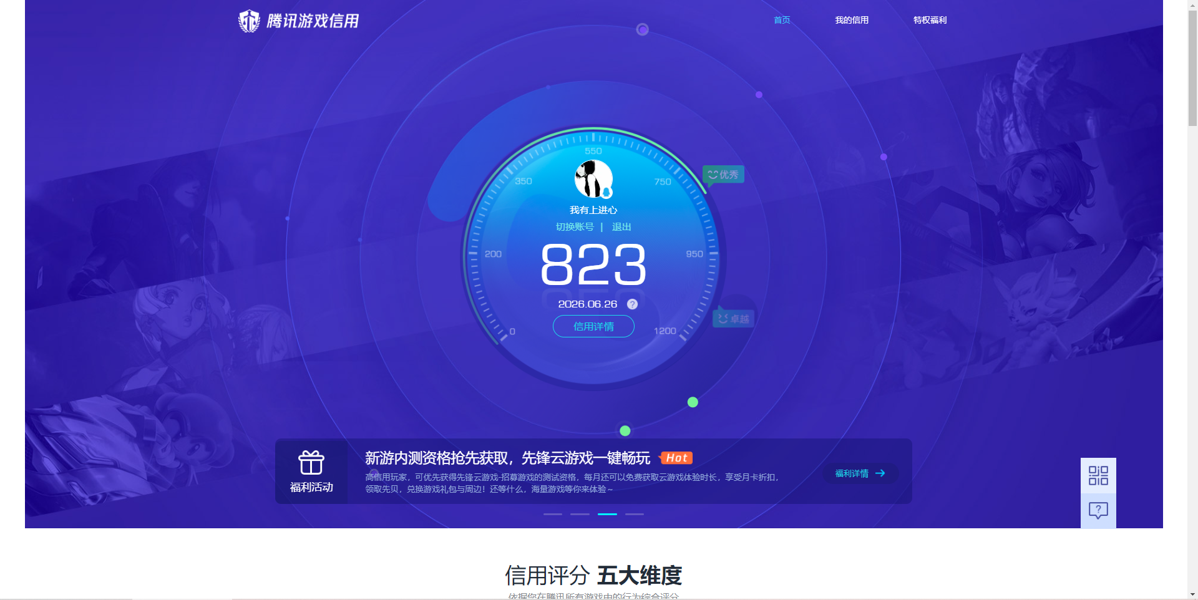Screen dimensions: 1198x600
Task: Select the fourth carousel indicator dash
Action: tap(635, 514)
